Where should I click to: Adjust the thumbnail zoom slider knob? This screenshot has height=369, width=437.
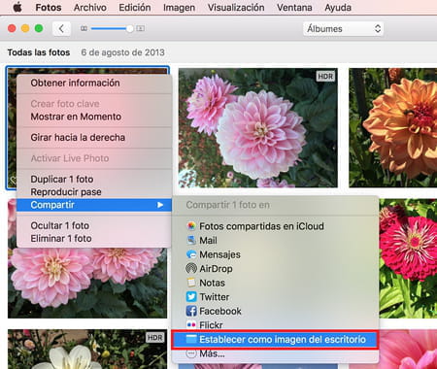point(130,29)
